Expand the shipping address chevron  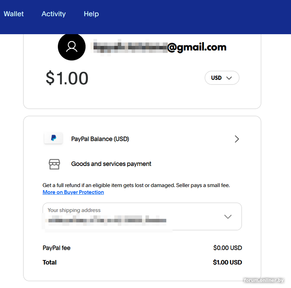(228, 216)
